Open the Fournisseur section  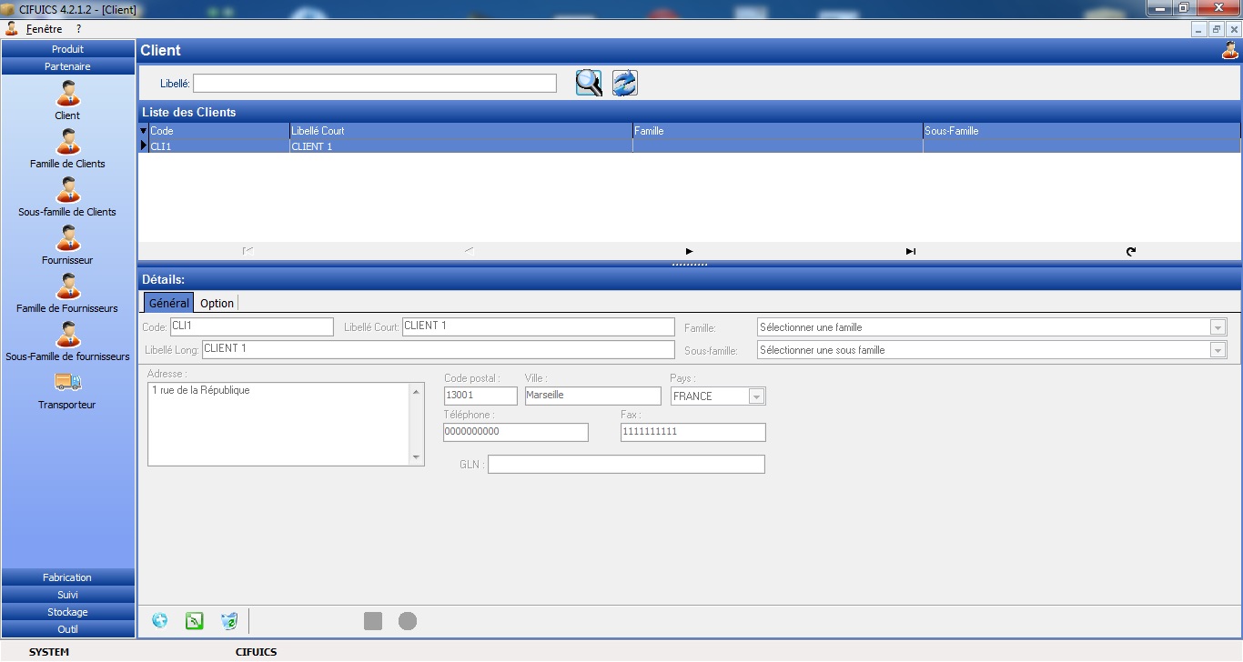pos(67,238)
